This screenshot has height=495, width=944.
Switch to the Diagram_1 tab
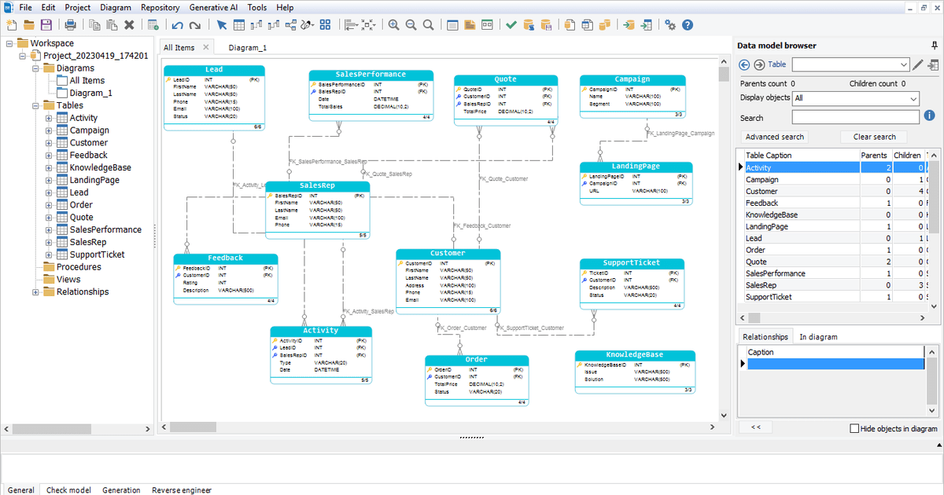pyautogui.click(x=248, y=47)
